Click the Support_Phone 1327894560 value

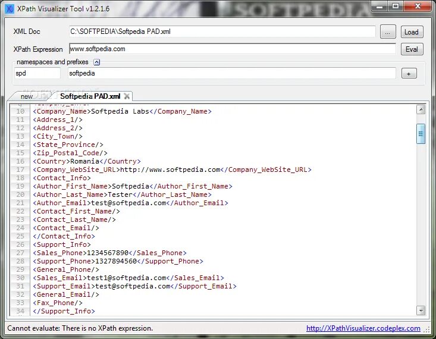click(116, 262)
